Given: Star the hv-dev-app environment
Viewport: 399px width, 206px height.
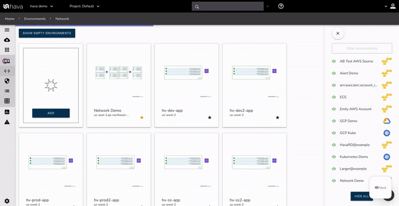Looking at the screenshot, I should coord(209,117).
